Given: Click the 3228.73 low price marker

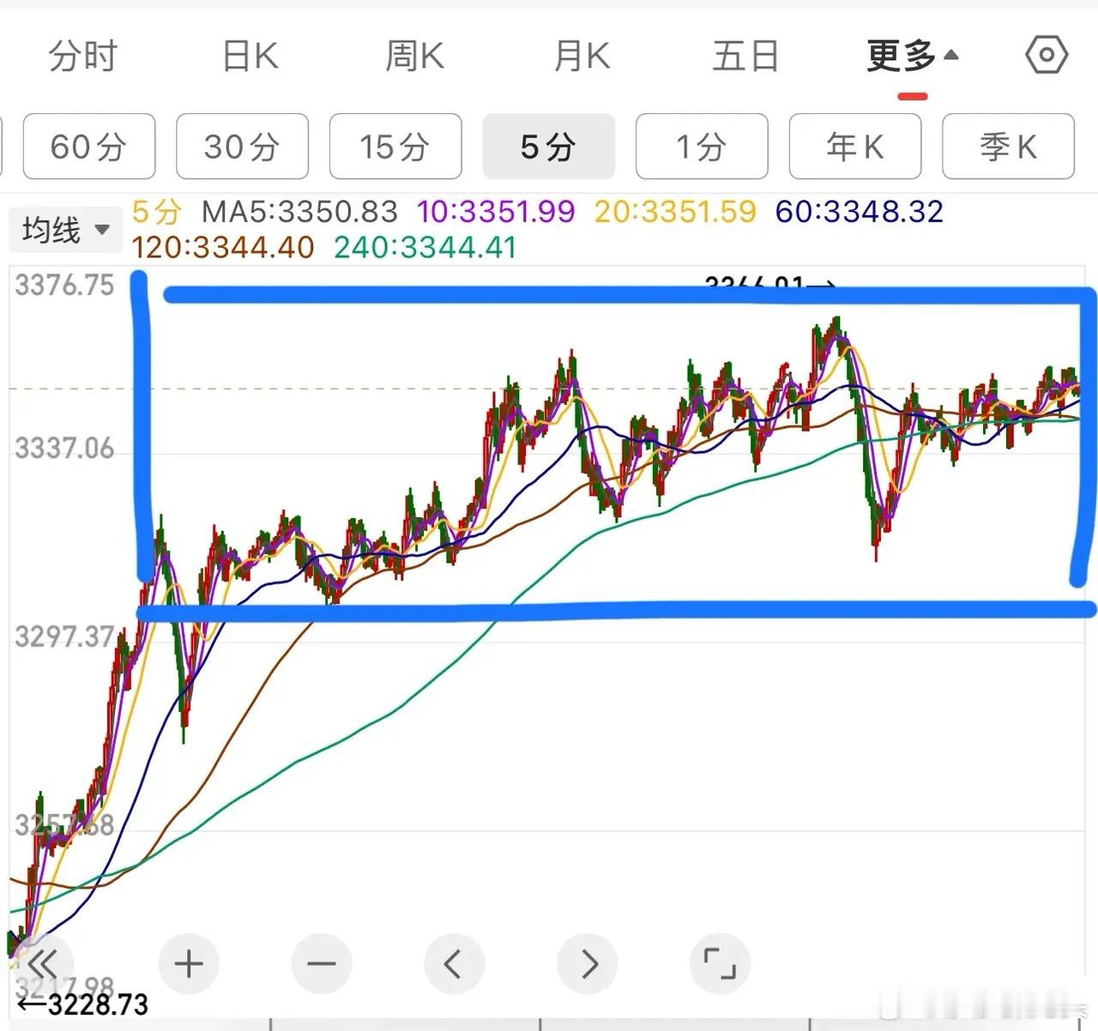Looking at the screenshot, I should [83, 1004].
